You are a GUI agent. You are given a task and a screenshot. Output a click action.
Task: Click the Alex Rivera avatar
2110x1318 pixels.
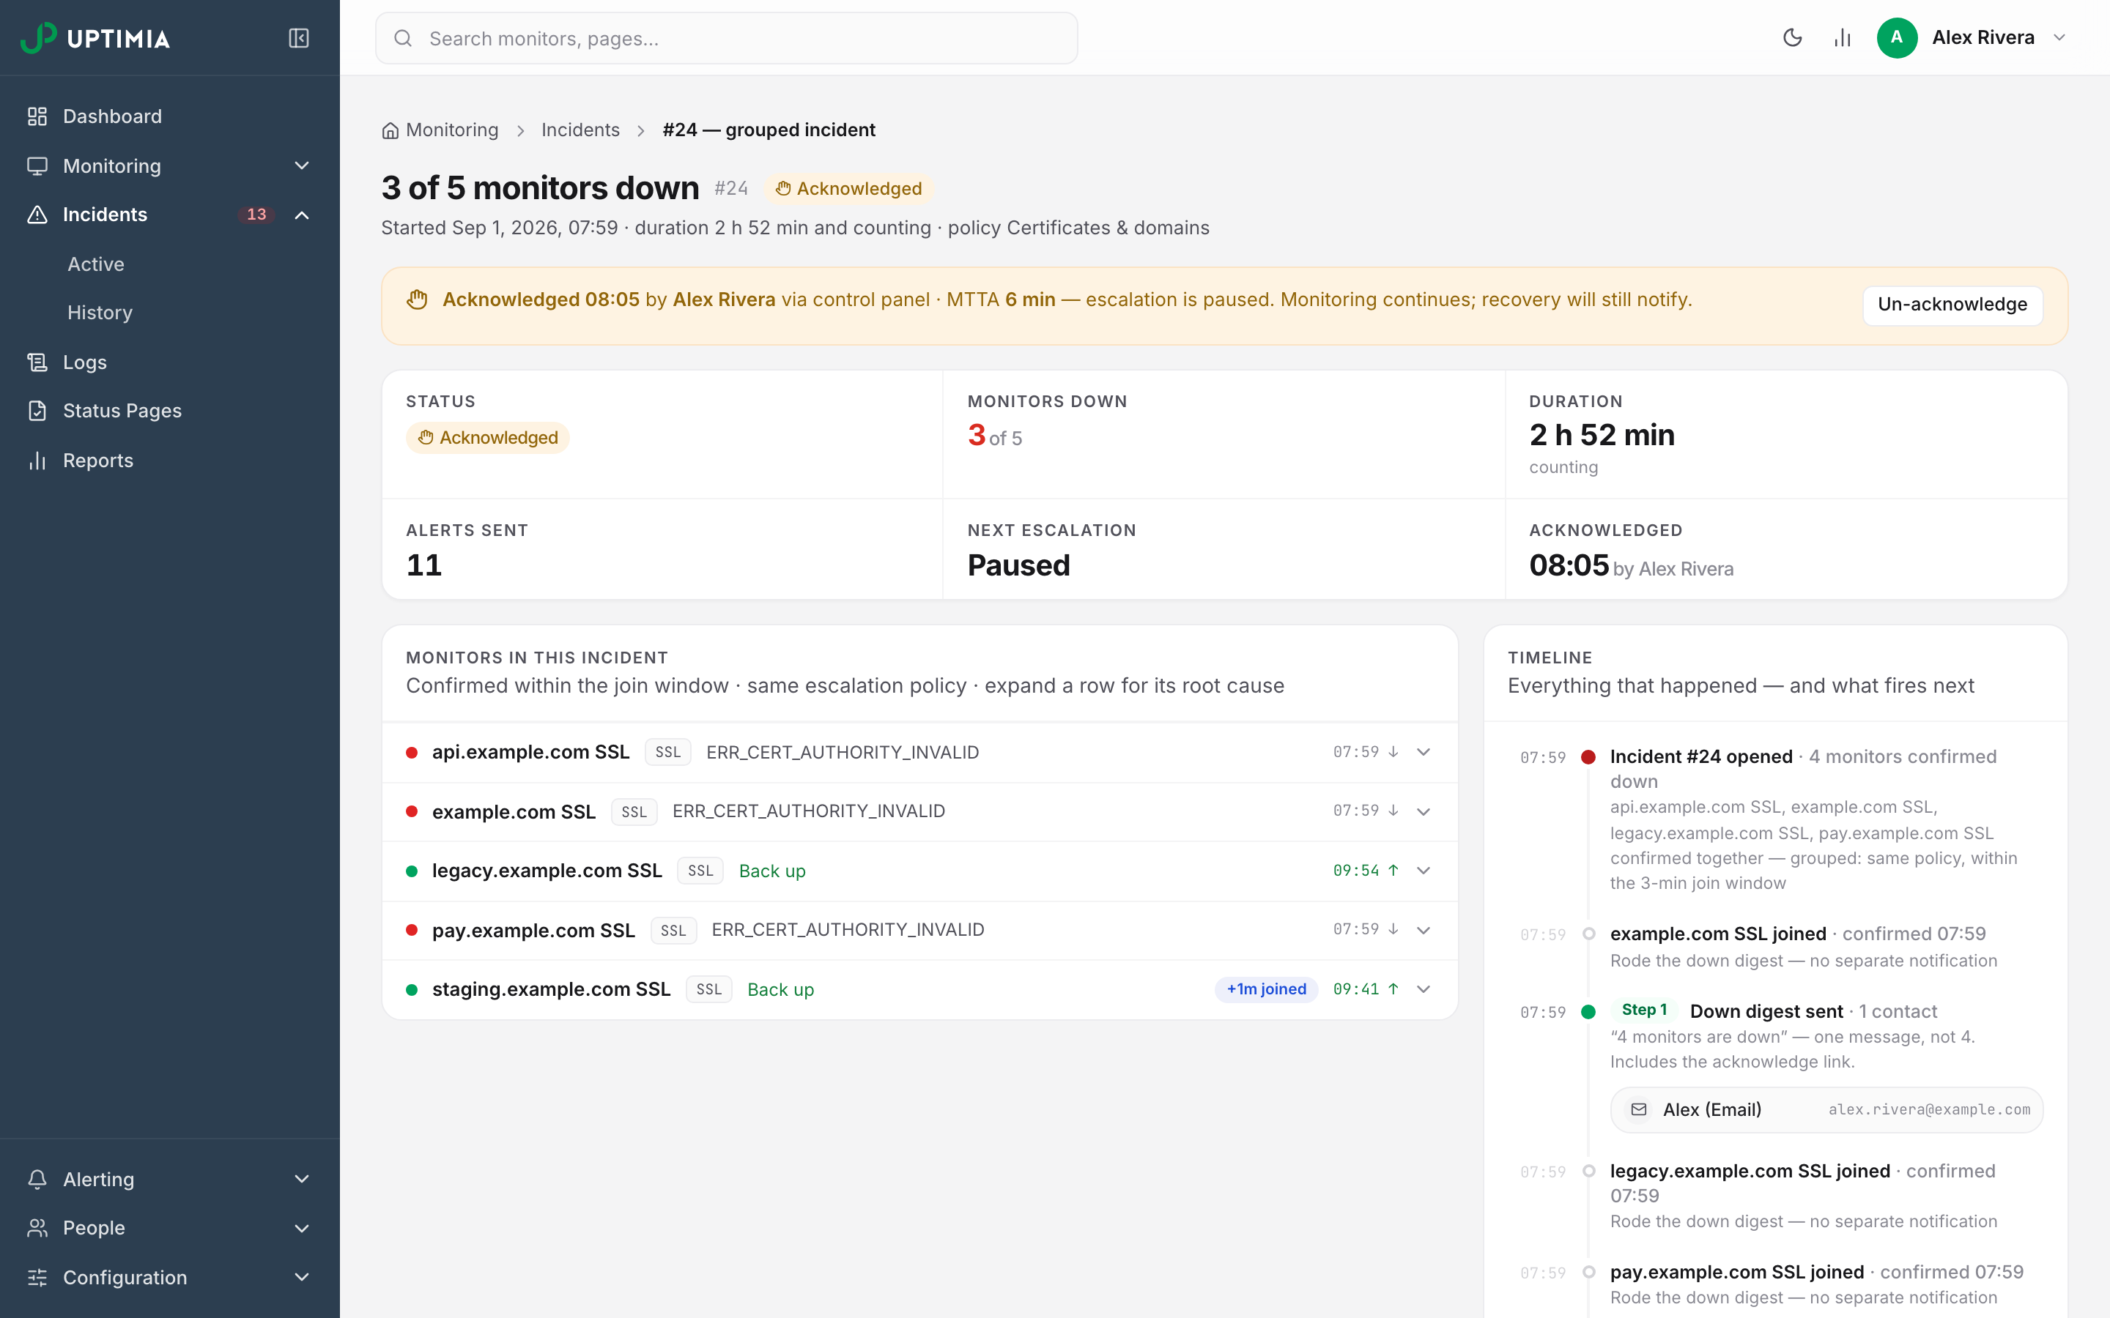[1896, 37]
